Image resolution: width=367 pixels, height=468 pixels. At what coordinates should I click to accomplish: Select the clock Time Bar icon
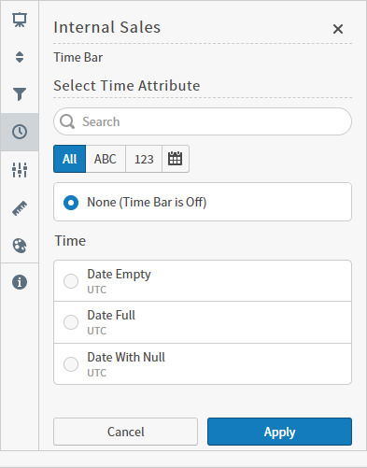click(20, 132)
